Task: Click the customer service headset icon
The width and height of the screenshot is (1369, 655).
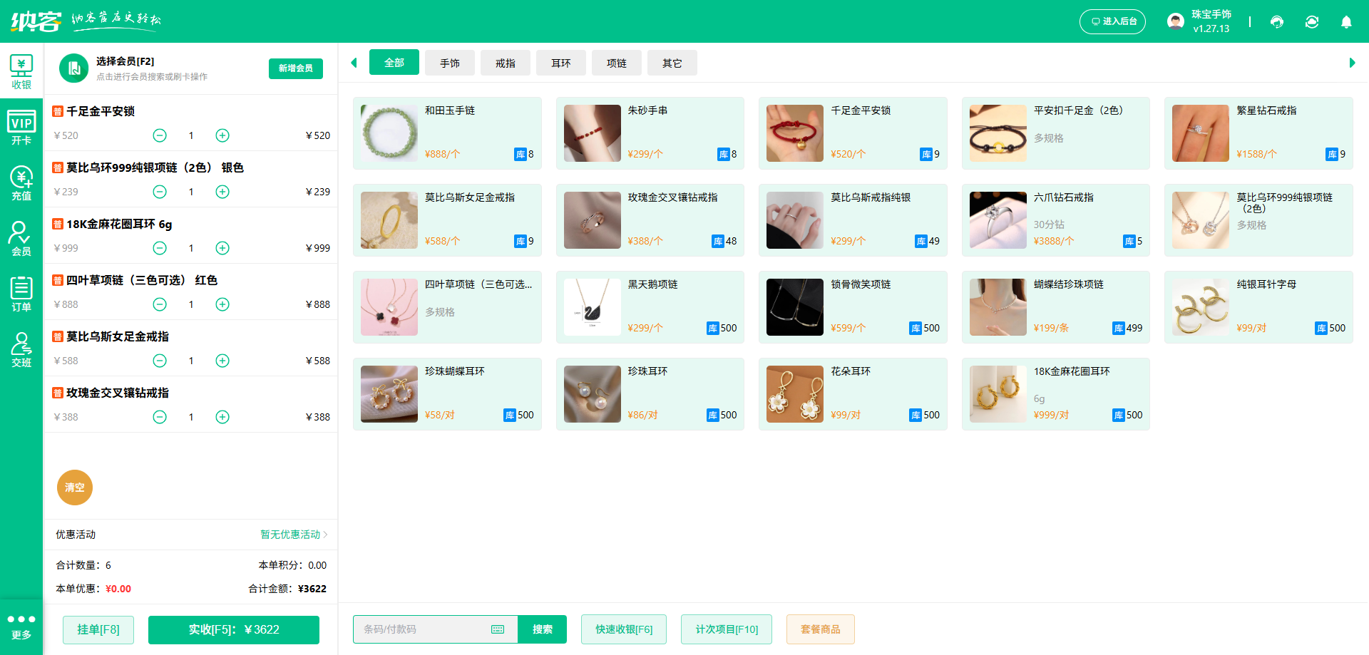Action: coord(1277,22)
